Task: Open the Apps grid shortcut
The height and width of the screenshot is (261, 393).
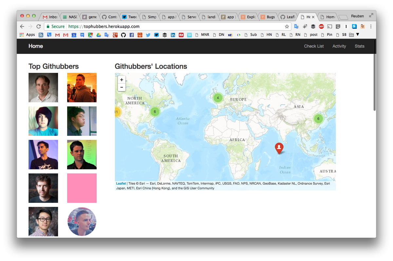Action: (x=27, y=35)
